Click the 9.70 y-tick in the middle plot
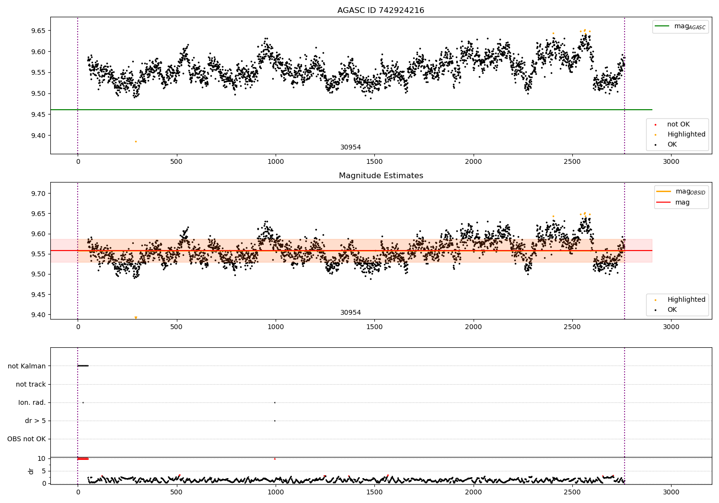719x503 pixels. point(38,194)
